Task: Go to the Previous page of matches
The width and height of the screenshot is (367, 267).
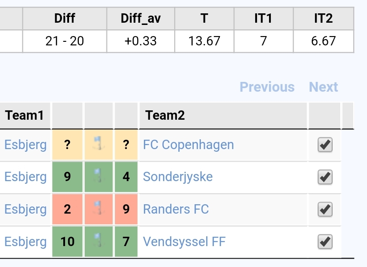Action: [x=267, y=87]
